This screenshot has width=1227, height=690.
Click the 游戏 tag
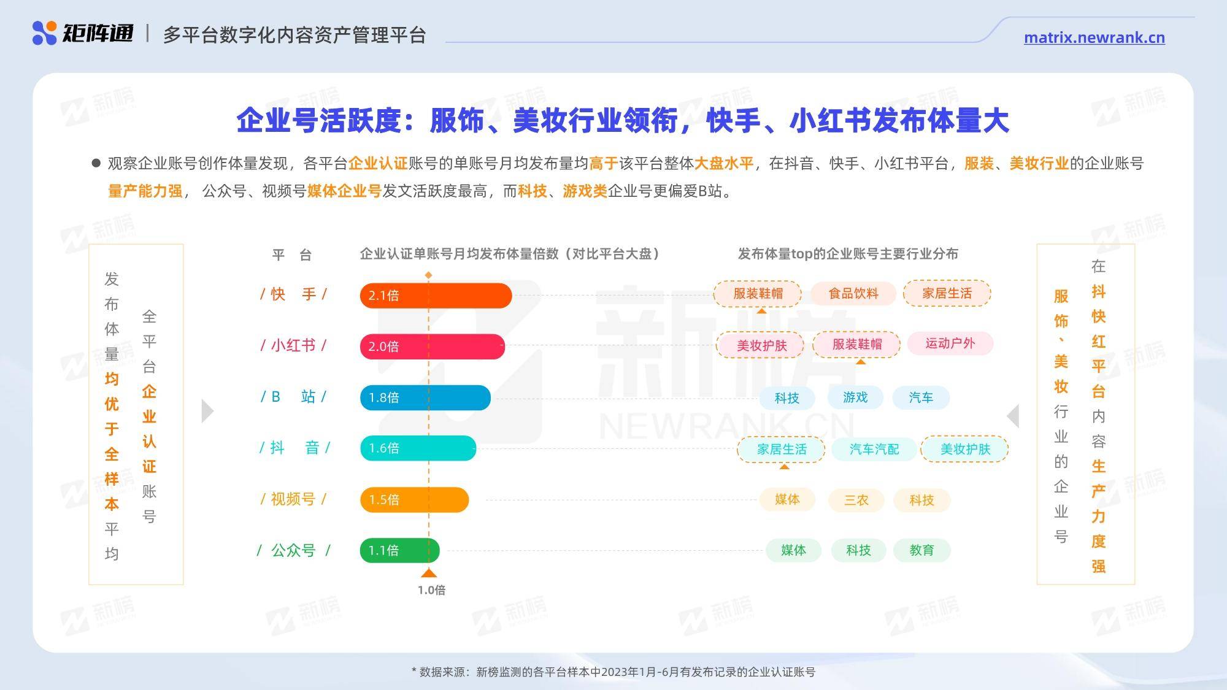855,397
